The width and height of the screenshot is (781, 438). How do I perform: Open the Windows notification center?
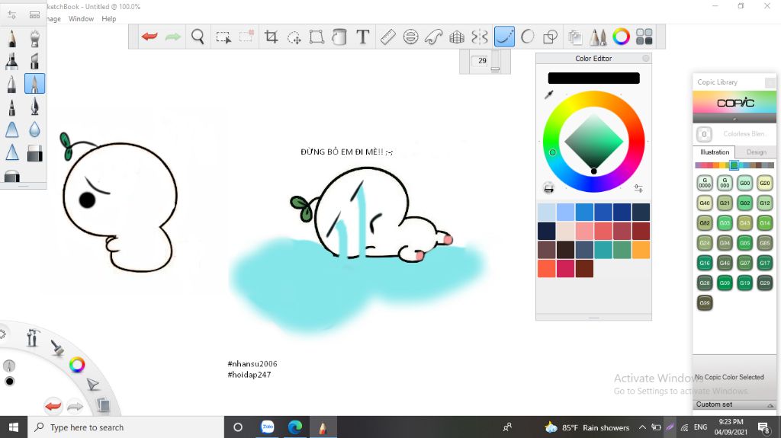coord(763,427)
